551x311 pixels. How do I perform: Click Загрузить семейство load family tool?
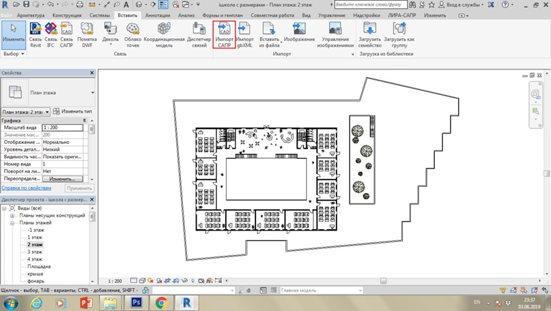click(x=369, y=35)
